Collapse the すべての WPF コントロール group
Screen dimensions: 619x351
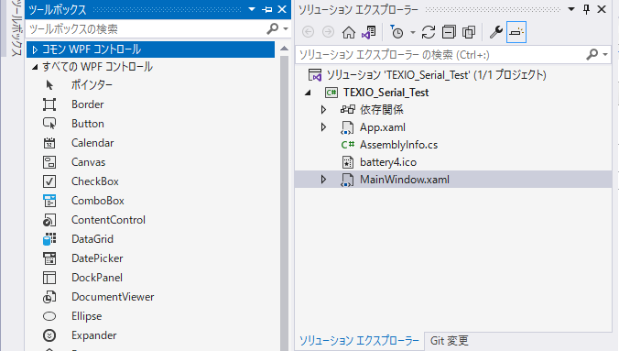click(35, 67)
